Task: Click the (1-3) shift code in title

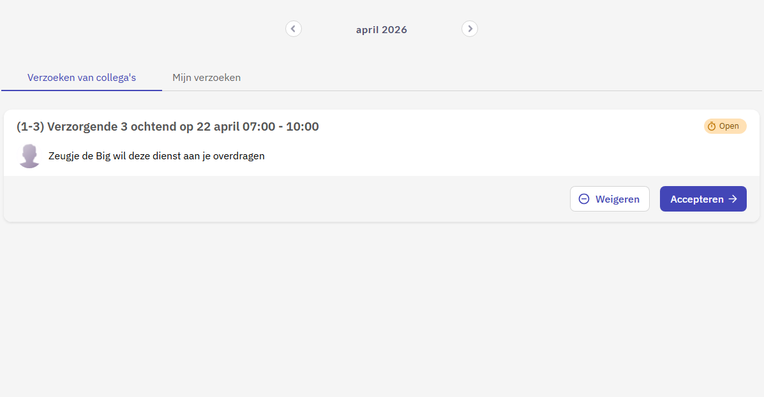Action: pos(30,126)
